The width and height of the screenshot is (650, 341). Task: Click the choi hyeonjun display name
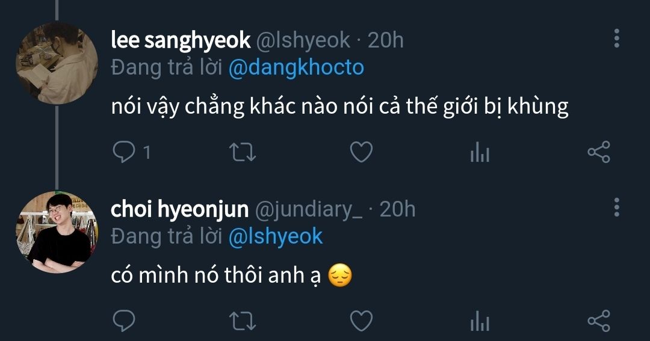click(179, 209)
